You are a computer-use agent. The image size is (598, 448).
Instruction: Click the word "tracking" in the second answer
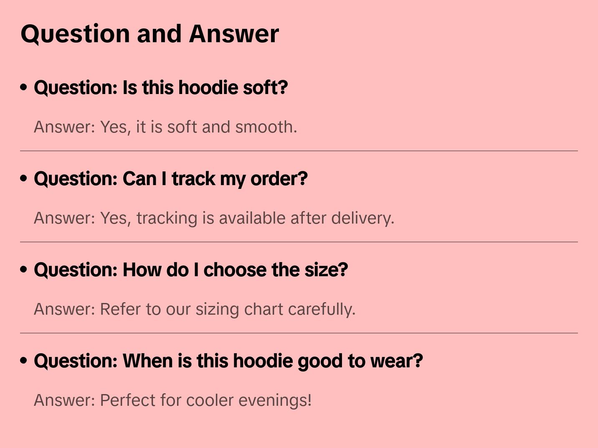point(167,218)
